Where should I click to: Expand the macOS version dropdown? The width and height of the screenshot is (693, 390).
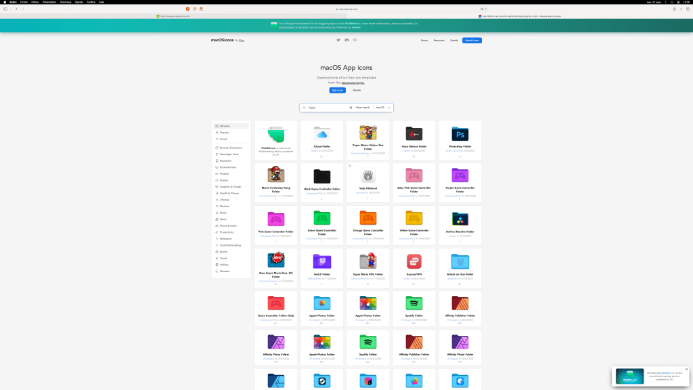coord(382,108)
